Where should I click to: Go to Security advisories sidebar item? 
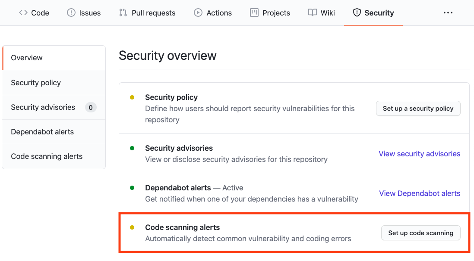[54, 107]
